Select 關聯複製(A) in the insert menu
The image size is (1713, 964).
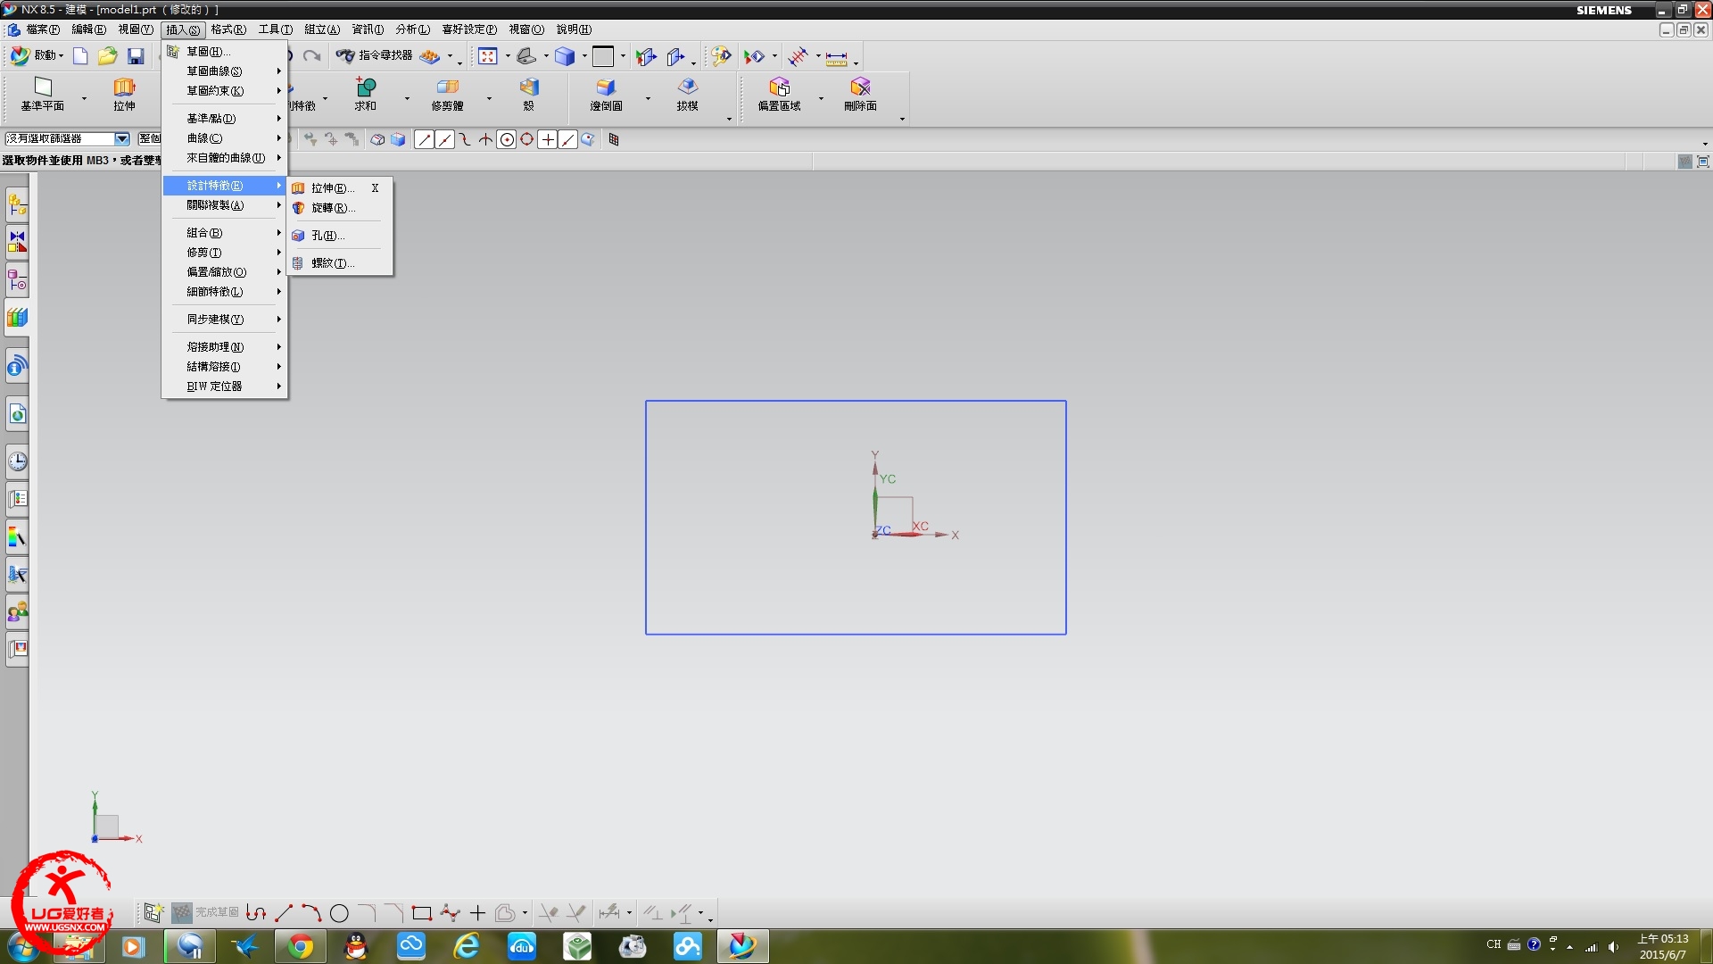point(225,205)
